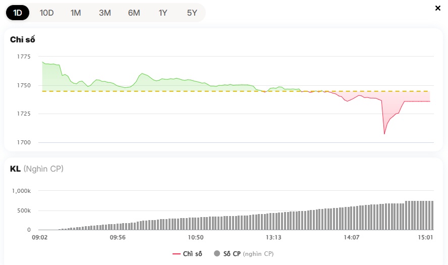This screenshot has width=448, height=265.
Task: Switch to the 5Y time range
Action: [192, 13]
